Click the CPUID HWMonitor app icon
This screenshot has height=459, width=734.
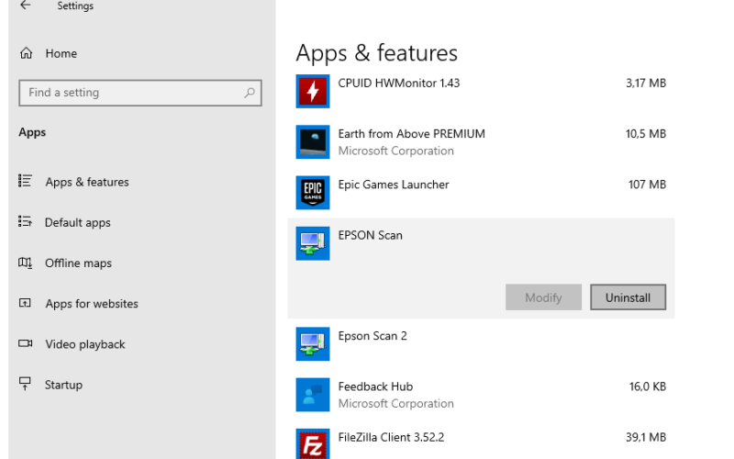(x=313, y=91)
